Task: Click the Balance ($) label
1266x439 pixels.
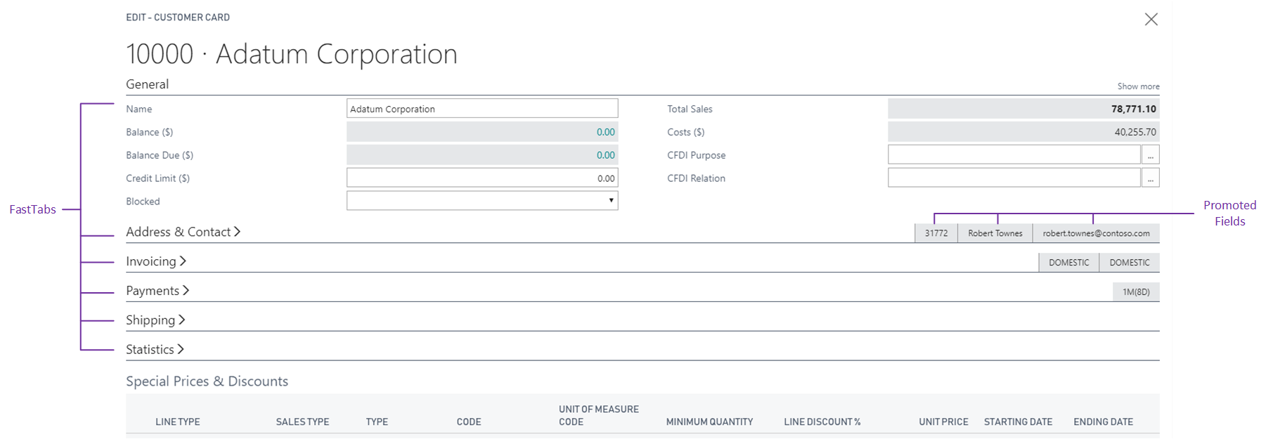Action: (150, 132)
